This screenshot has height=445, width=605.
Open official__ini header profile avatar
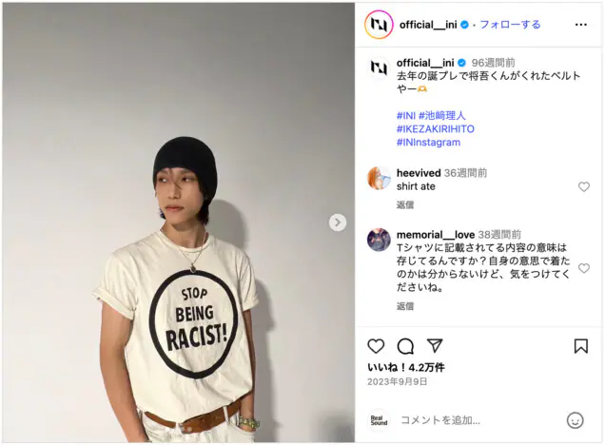[x=379, y=25]
